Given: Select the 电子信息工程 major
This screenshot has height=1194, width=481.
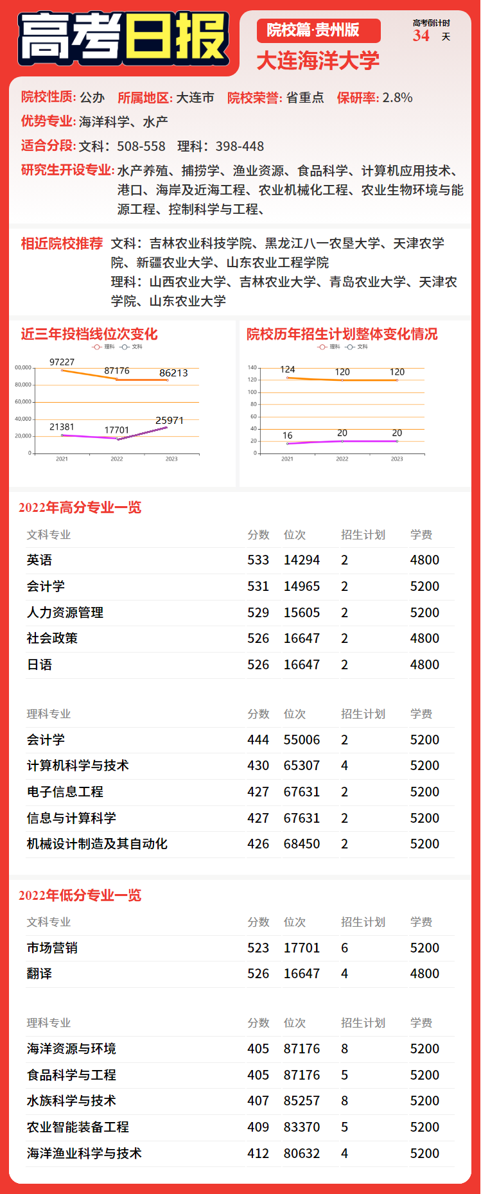Looking at the screenshot, I should (x=65, y=792).
